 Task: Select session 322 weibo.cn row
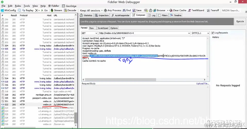tap(38, 105)
